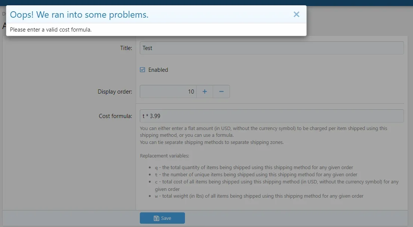Click the Cost formula input field
This screenshot has width=413, height=227.
(x=272, y=116)
